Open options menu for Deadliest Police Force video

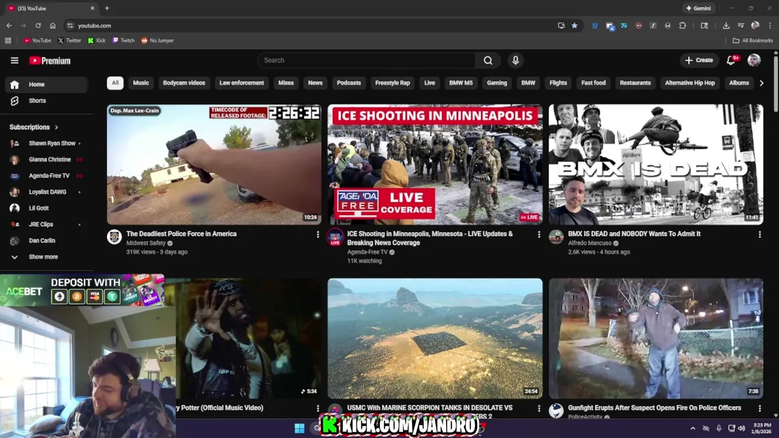coord(318,234)
